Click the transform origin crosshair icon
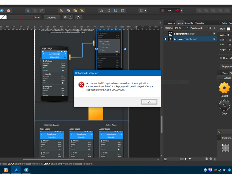The width and height of the screenshot is (232, 174). click(x=65, y=17)
